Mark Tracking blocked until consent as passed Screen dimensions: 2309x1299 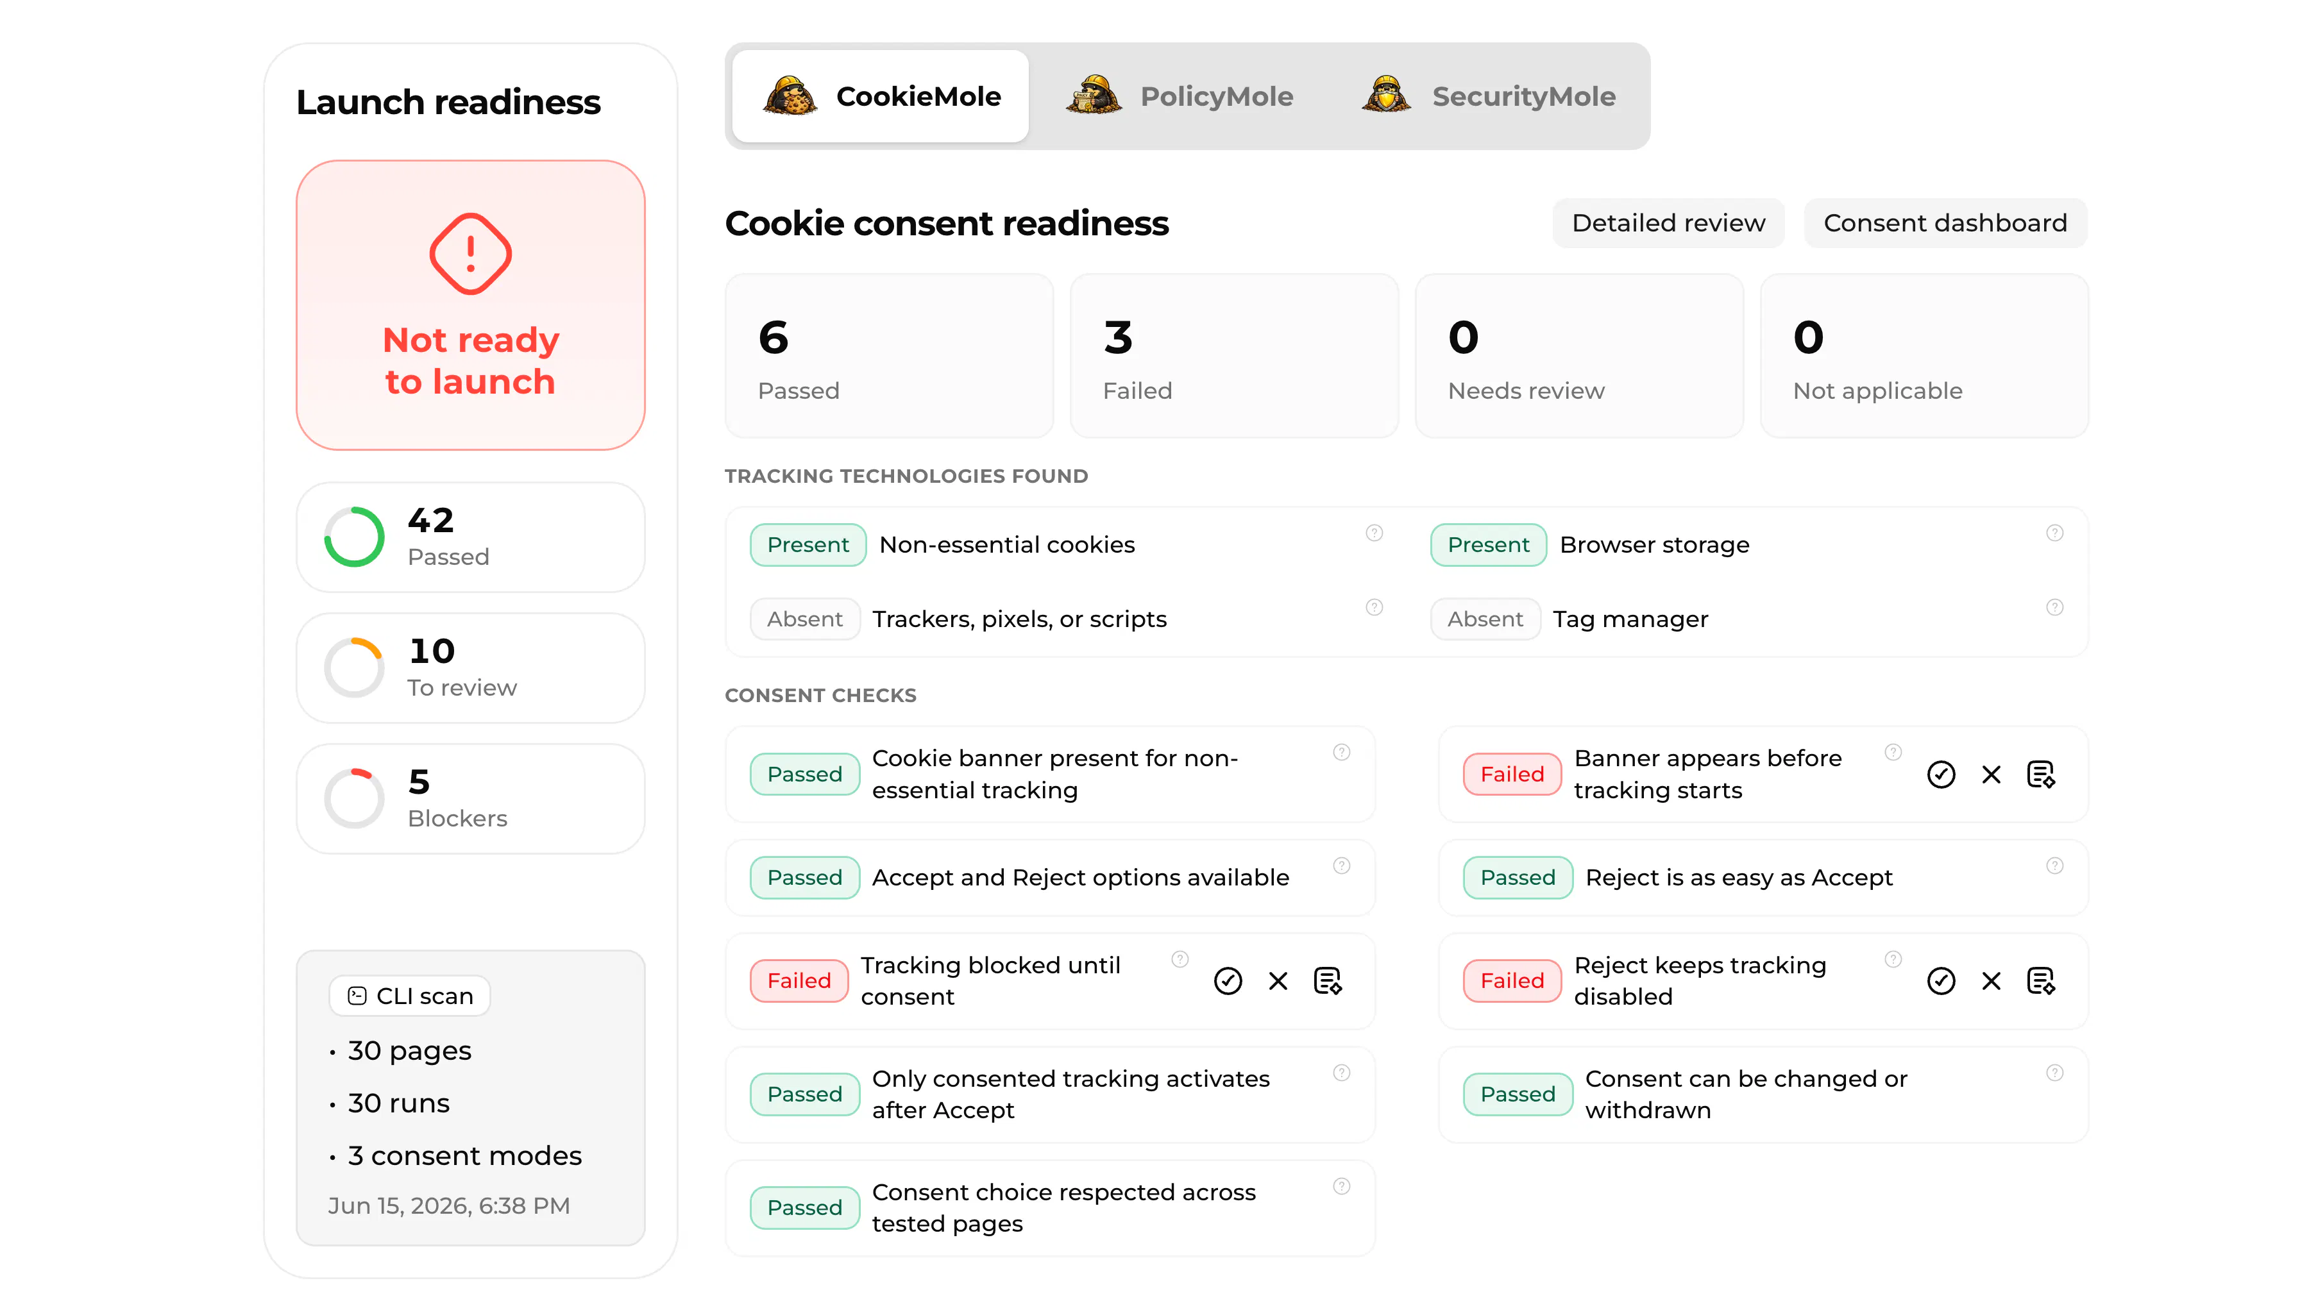(1228, 982)
